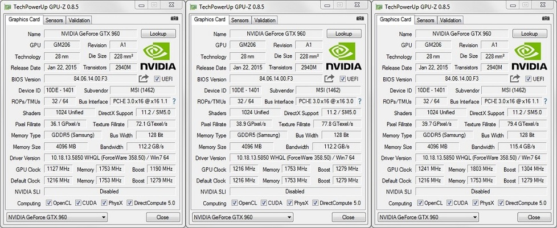557x228 pixels.
Task: Select Graphics Card tab in left window
Action: (24, 19)
